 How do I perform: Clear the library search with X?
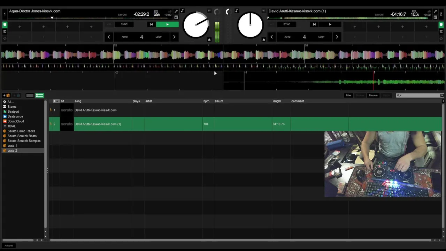click(x=442, y=96)
